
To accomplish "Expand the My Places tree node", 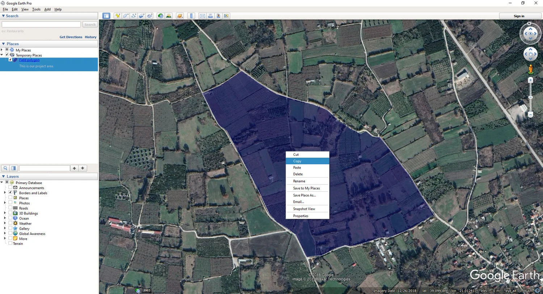I will [2, 50].
